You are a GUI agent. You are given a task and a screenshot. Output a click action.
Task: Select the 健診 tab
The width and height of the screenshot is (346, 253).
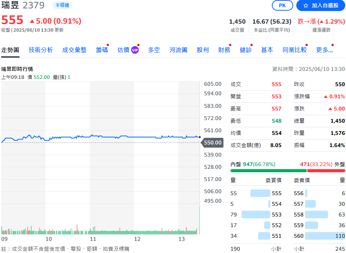point(245,50)
